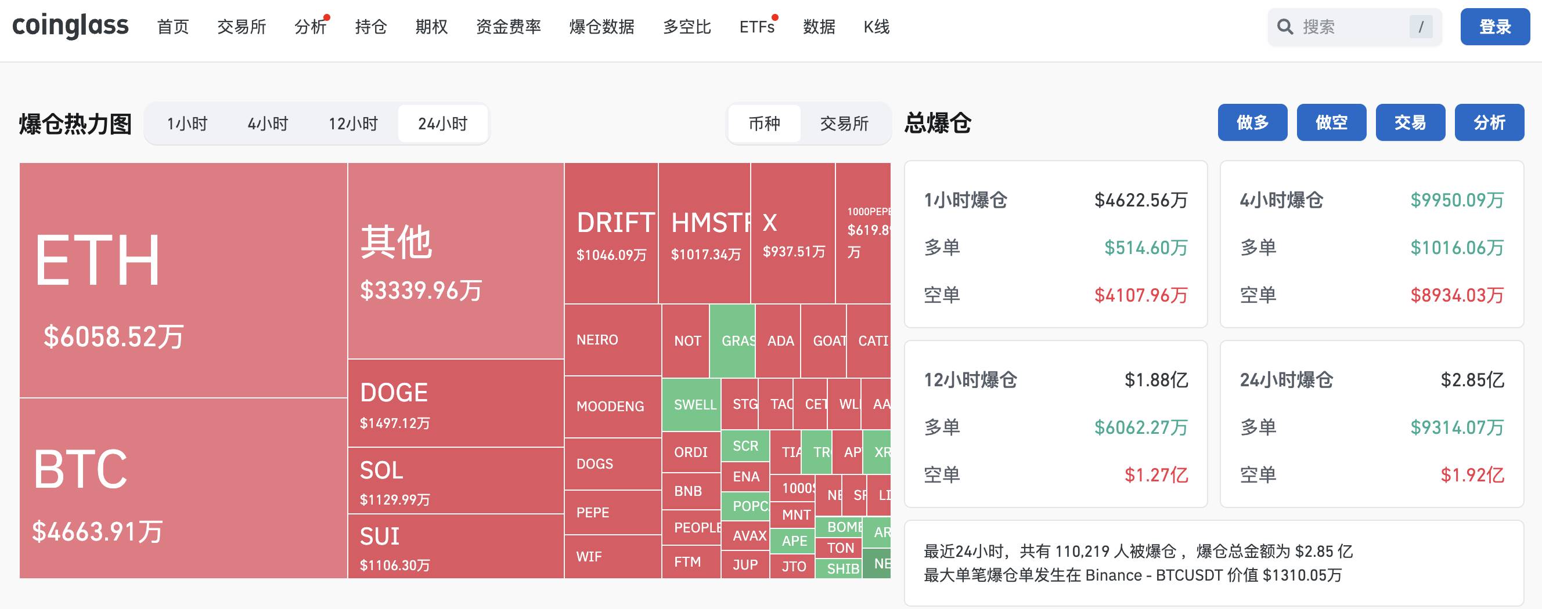Click the ETH heatmap tile

183,280
